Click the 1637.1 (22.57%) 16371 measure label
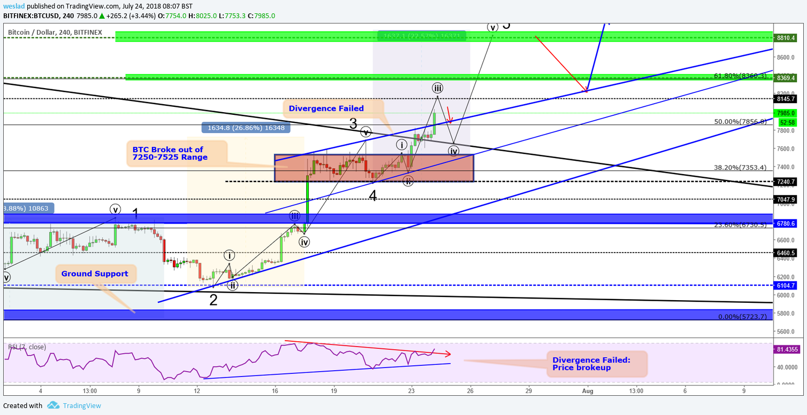807x415 pixels. coord(421,36)
